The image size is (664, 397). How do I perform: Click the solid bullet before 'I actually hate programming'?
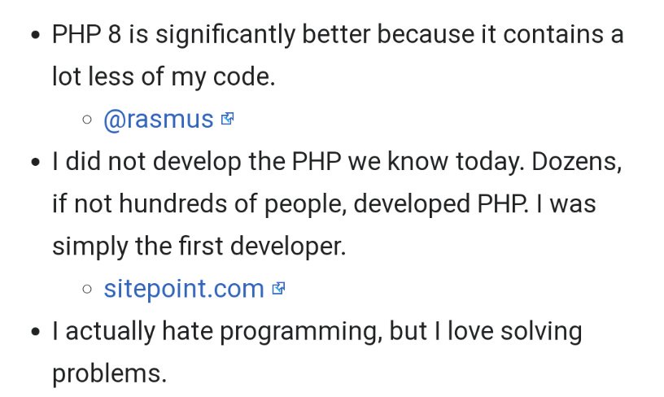[36, 331]
